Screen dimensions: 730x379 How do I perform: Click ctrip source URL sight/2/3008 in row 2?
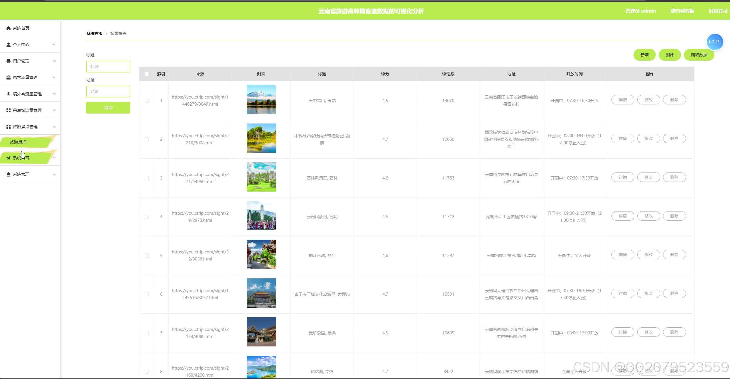point(200,139)
